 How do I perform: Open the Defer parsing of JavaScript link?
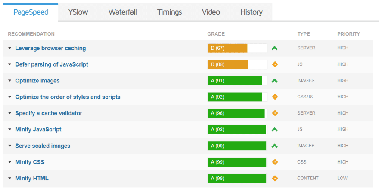pos(52,64)
